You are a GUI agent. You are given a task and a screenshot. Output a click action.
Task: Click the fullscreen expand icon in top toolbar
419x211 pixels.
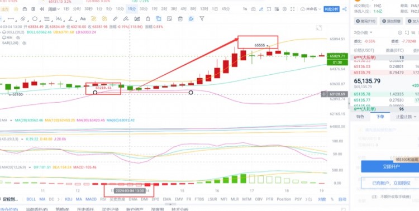coord(293,9)
